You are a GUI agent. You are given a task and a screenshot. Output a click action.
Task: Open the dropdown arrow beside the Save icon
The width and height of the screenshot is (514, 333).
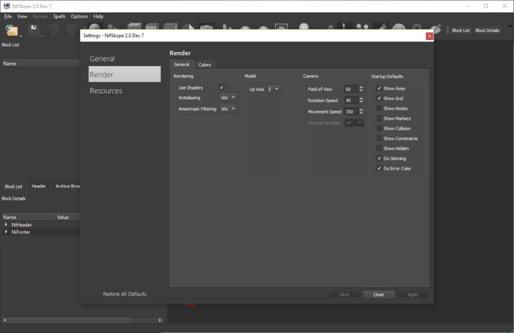pos(42,36)
